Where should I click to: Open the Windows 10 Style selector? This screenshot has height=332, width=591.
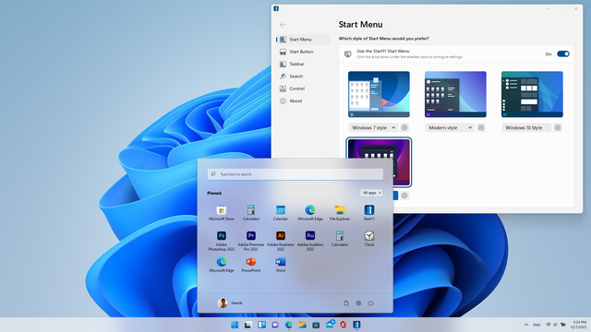pos(526,127)
